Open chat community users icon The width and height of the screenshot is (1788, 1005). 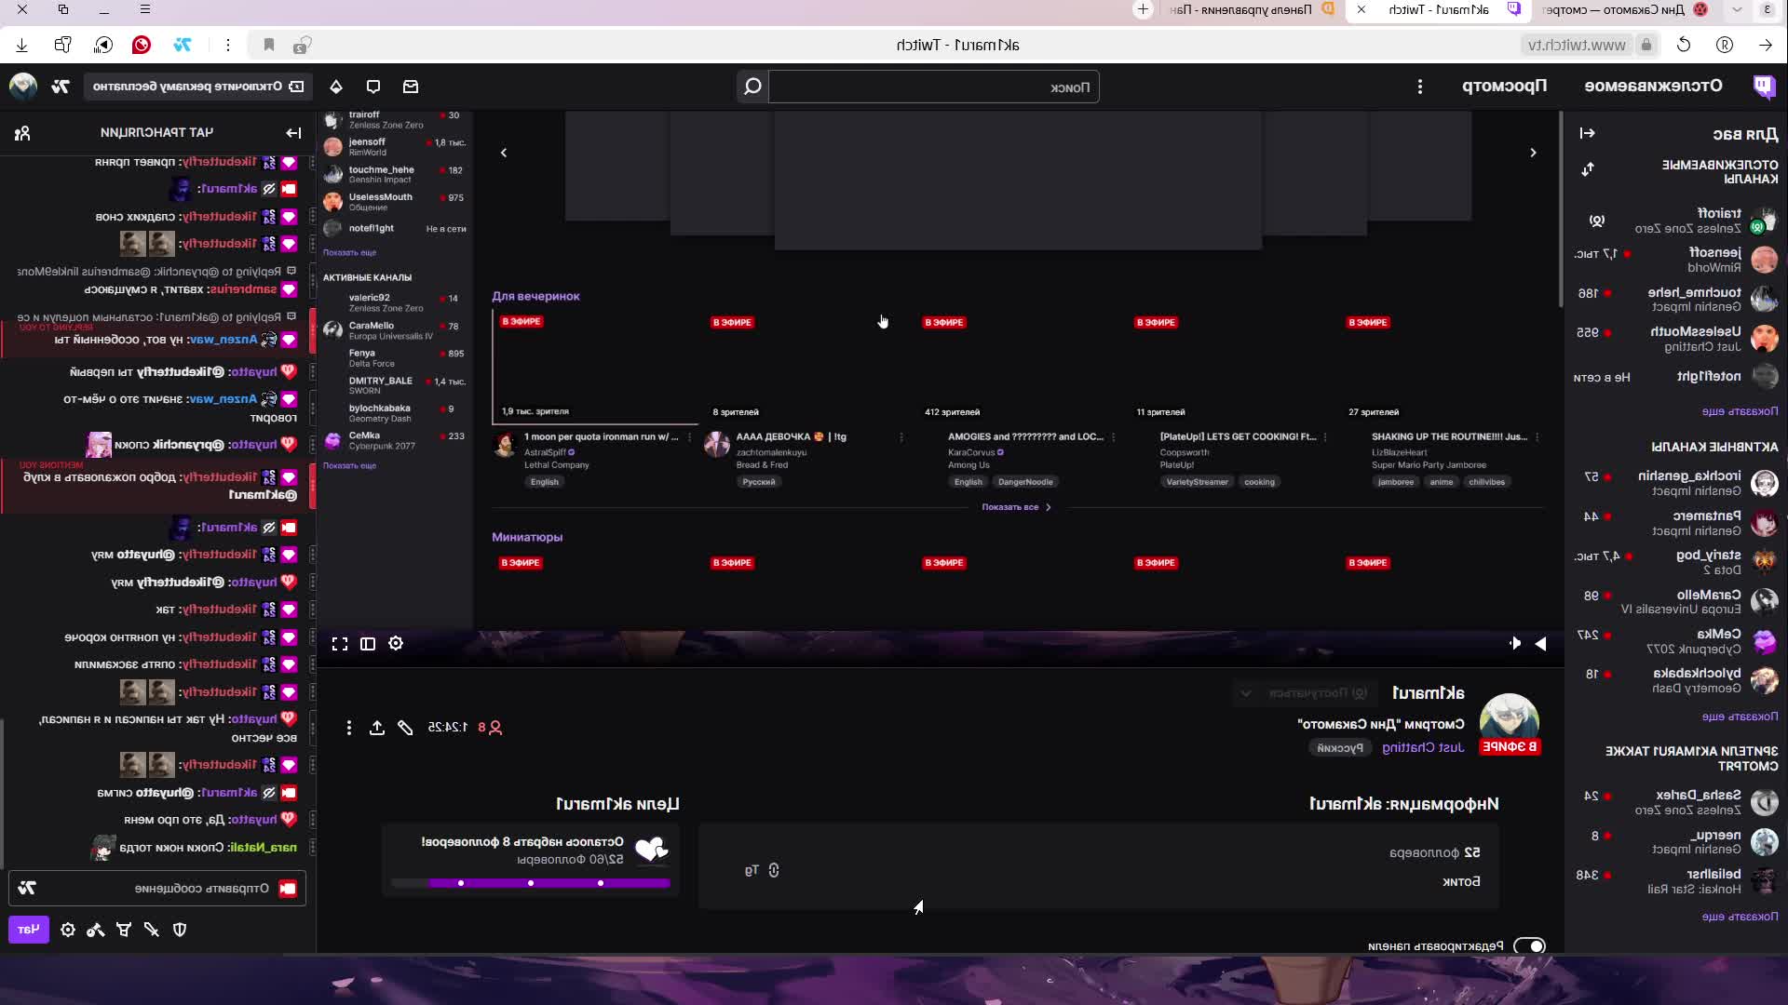point(22,133)
